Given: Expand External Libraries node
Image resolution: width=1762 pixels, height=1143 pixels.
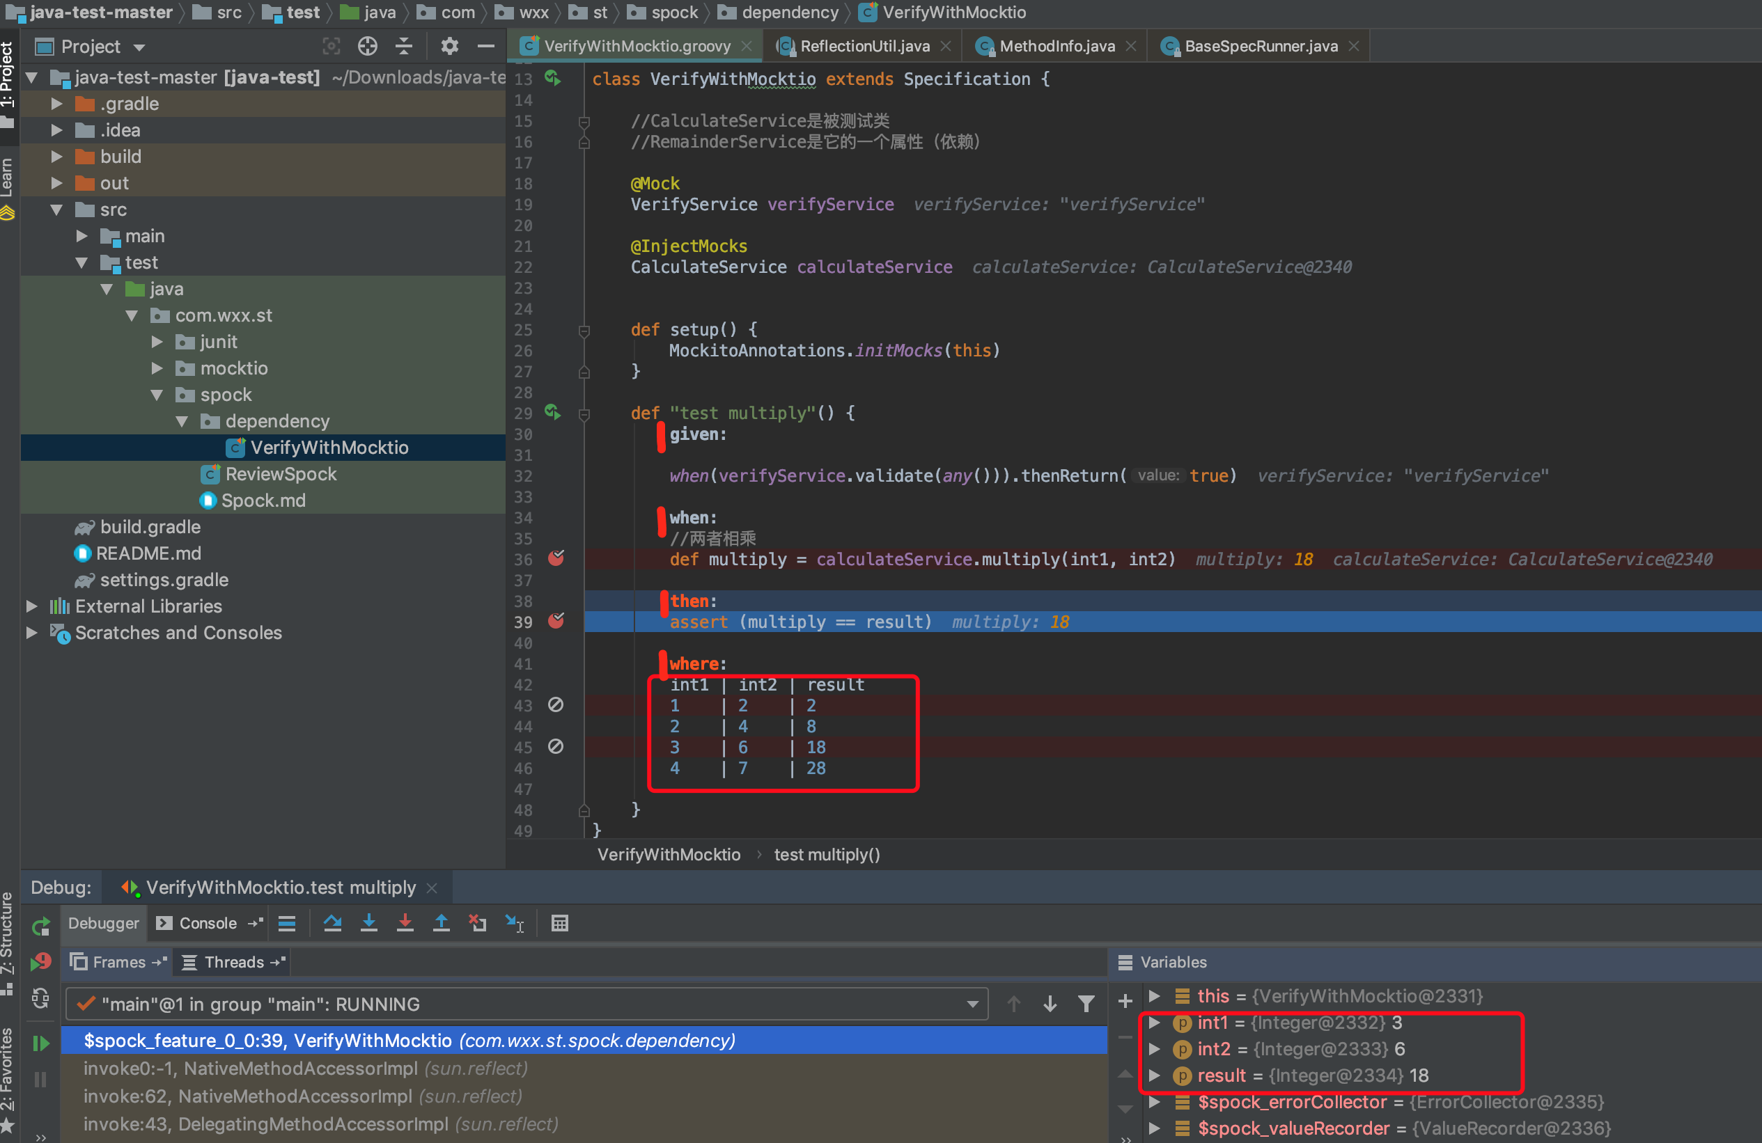Looking at the screenshot, I should 32,606.
